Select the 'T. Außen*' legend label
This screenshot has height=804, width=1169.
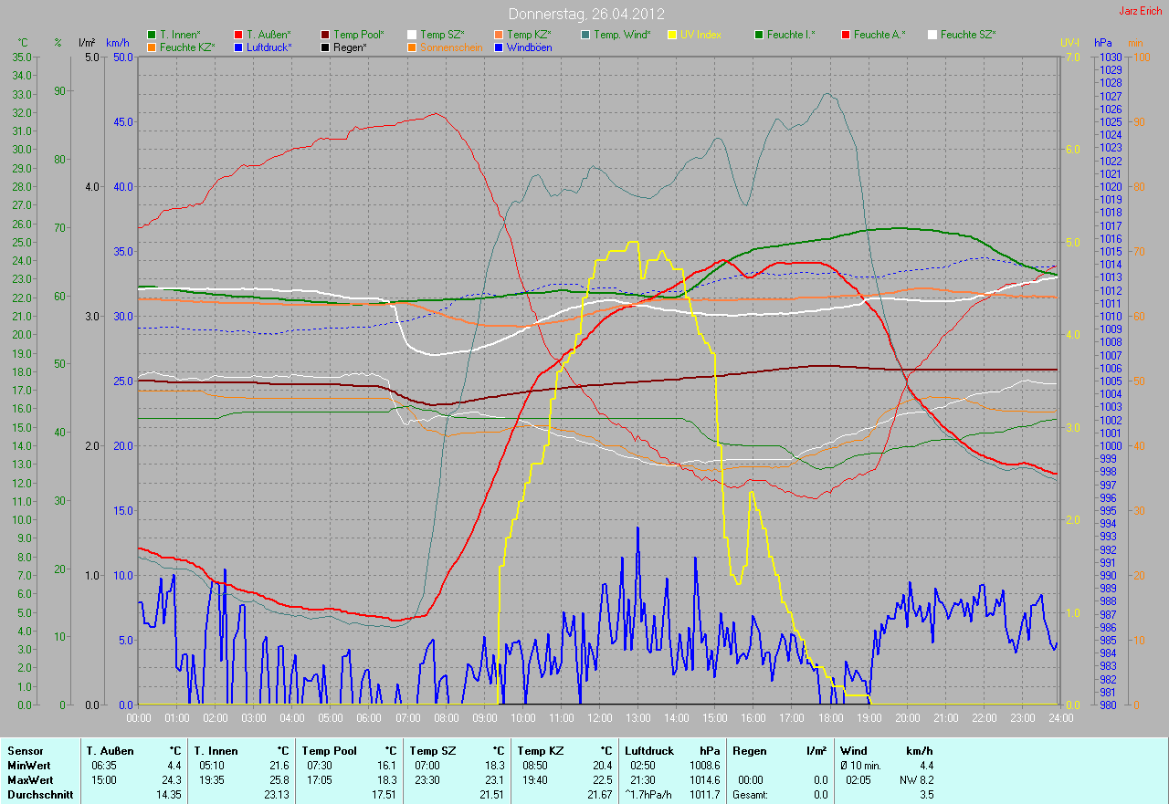[269, 35]
